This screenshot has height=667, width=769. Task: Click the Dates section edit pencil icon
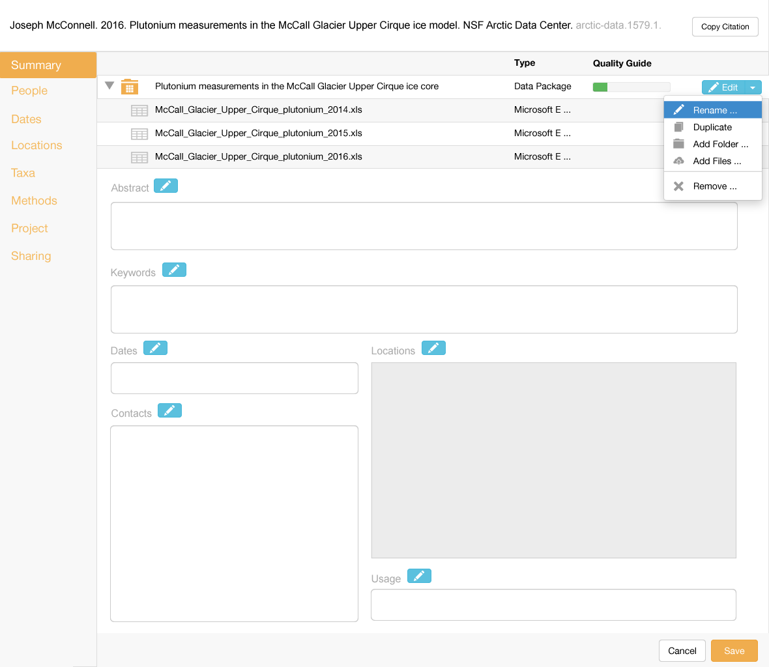pyautogui.click(x=155, y=348)
